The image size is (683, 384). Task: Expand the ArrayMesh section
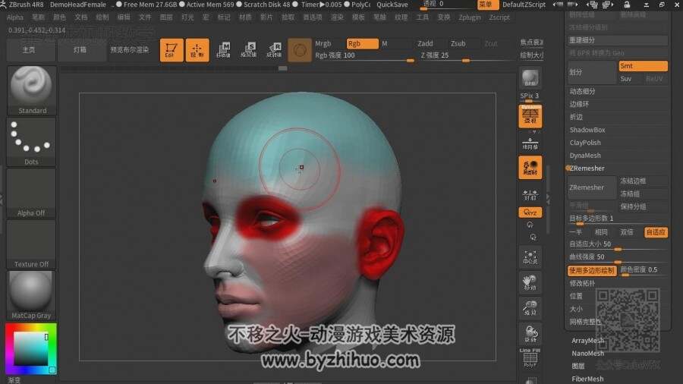587,341
